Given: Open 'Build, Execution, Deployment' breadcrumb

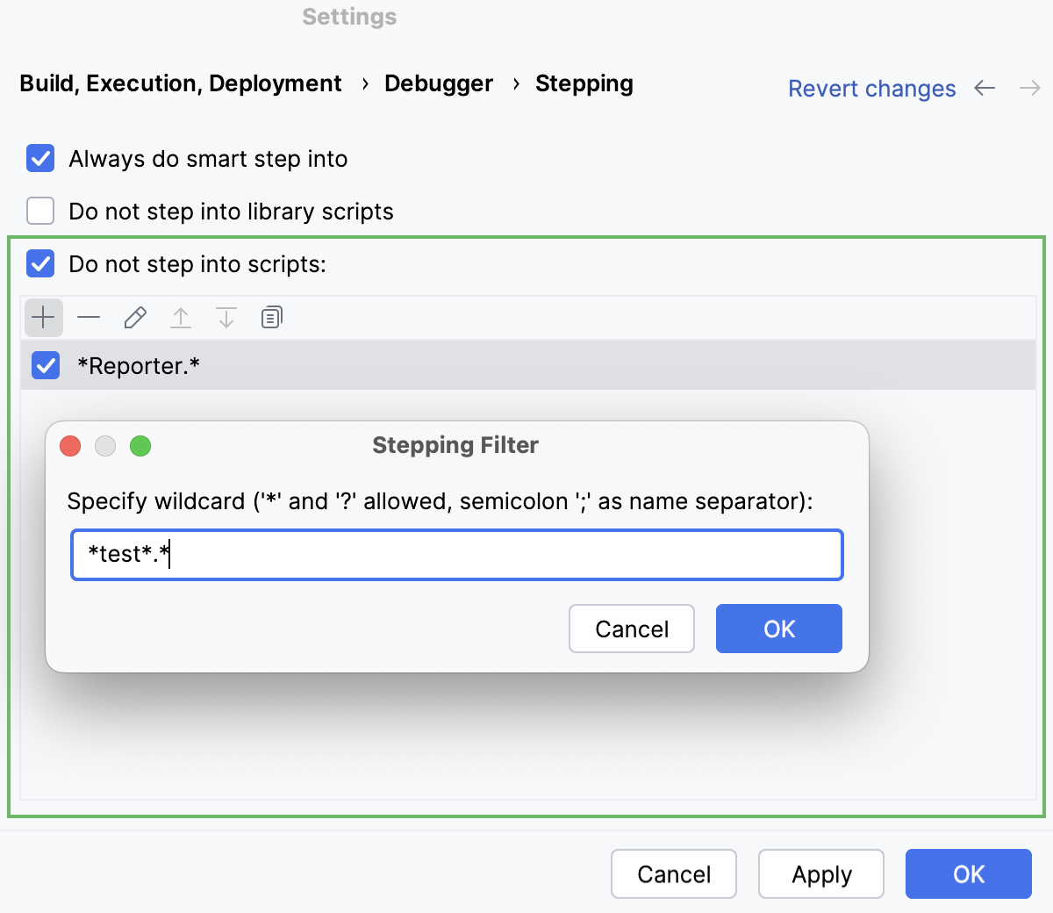Looking at the screenshot, I should click(180, 83).
